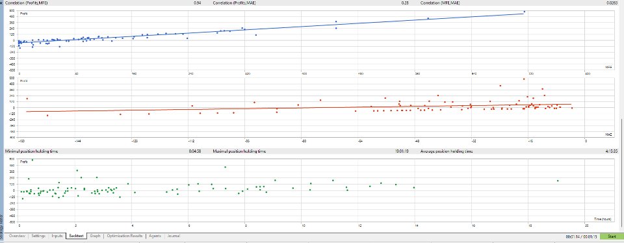Click the green Start button
The width and height of the screenshot is (624, 243).
[612, 237]
